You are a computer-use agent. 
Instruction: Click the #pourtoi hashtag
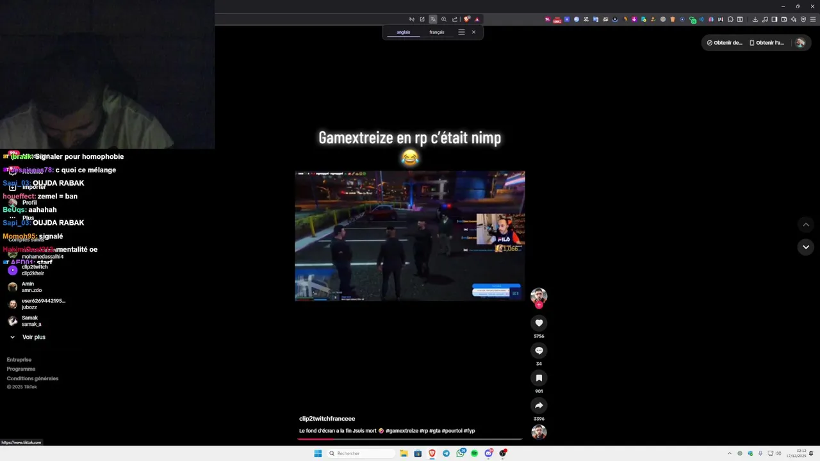tap(452, 431)
